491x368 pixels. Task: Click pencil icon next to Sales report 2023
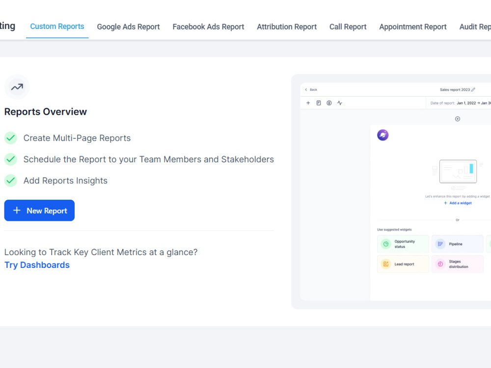[473, 89]
